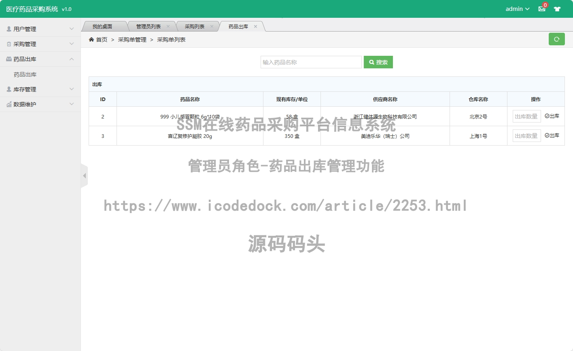The width and height of the screenshot is (573, 351).
Task: Click the 上海1号 warehouse cell
Action: [x=478, y=136]
